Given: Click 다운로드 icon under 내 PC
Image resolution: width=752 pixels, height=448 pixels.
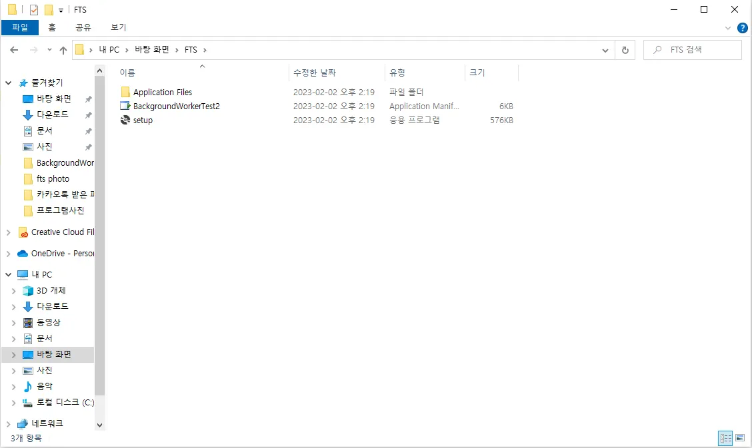Looking at the screenshot, I should click(x=28, y=306).
